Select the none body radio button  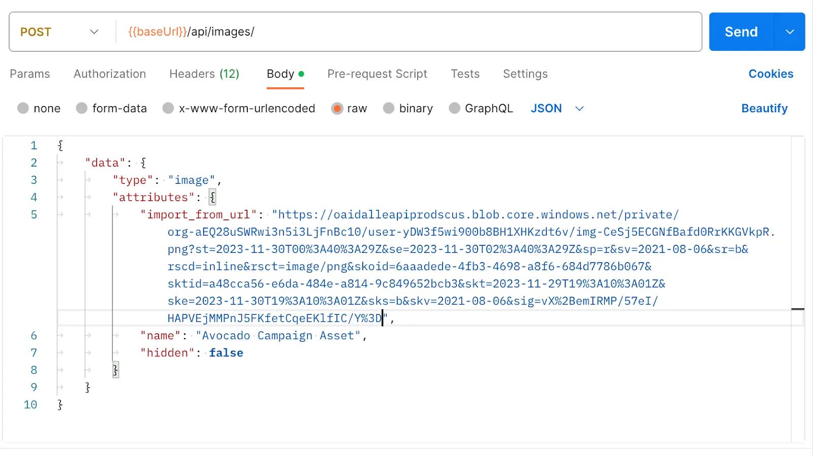coord(23,108)
